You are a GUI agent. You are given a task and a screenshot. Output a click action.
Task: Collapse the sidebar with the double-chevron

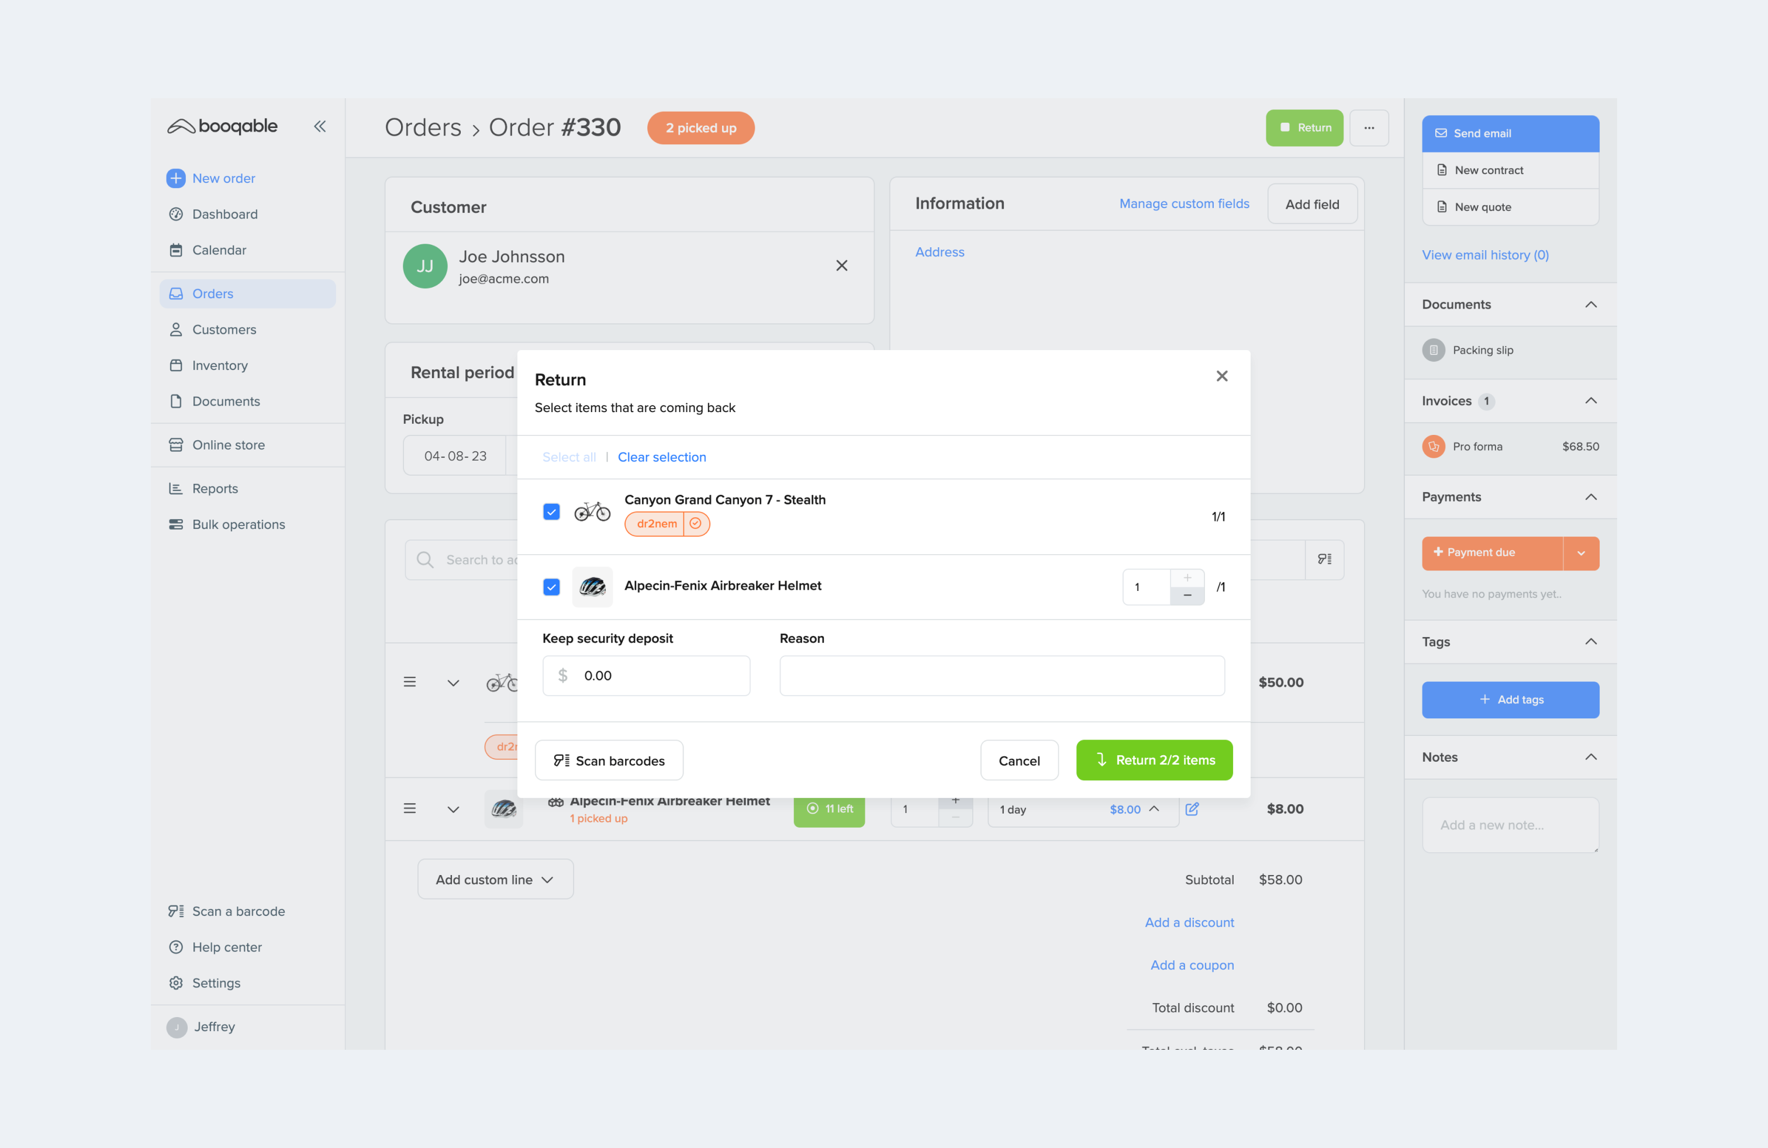coord(320,126)
